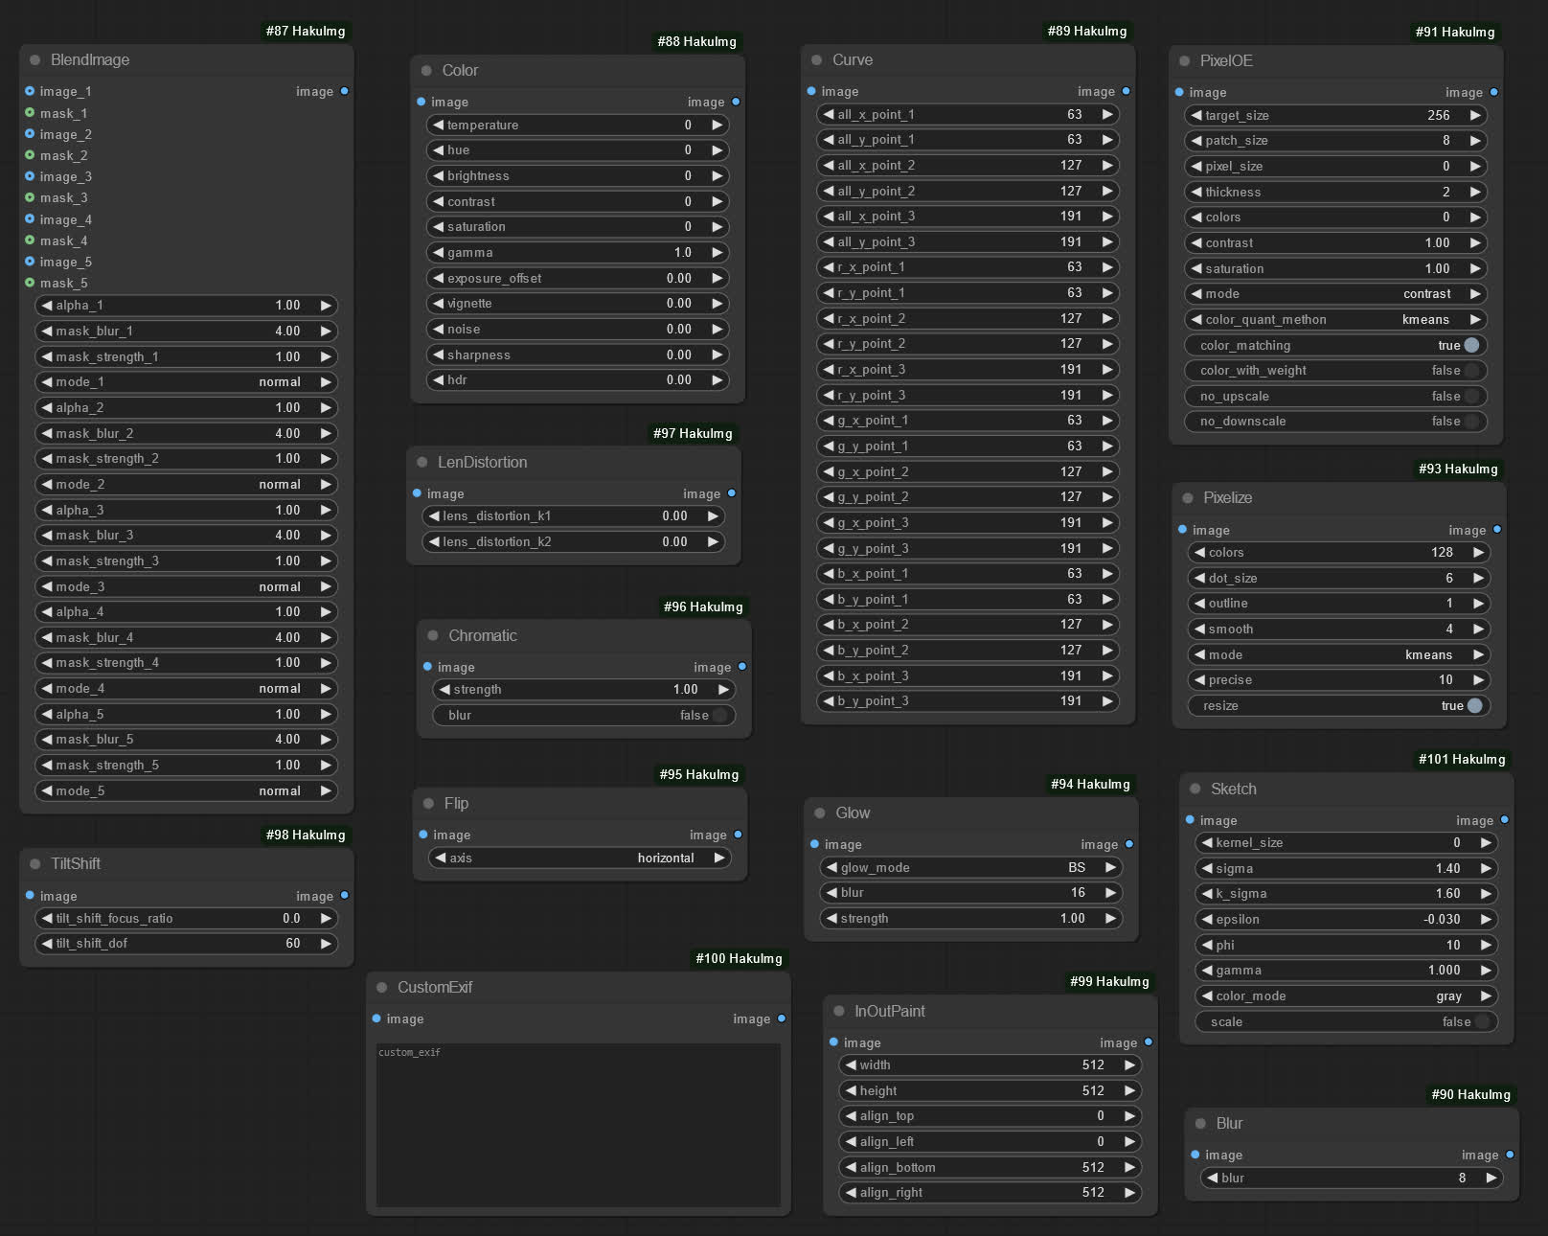1548x1236 pixels.
Task: Click the image input port on Glow node
Action: click(x=814, y=844)
